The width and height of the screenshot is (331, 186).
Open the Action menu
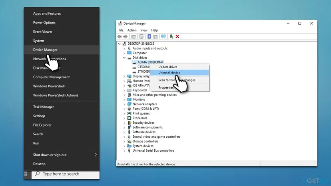point(132,30)
